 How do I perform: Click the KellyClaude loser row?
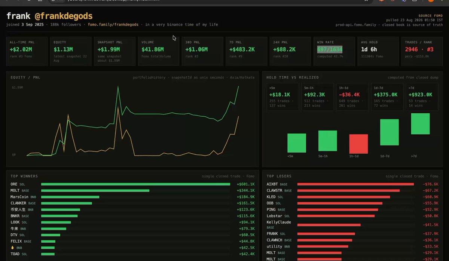pos(352,225)
